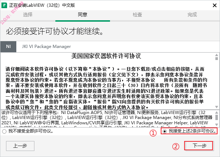Click the 上一步 back button
Screen dimensions: 220x157
(20, 146)
